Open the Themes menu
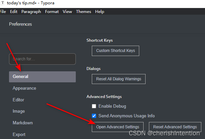 pyautogui.click(x=83, y=12)
